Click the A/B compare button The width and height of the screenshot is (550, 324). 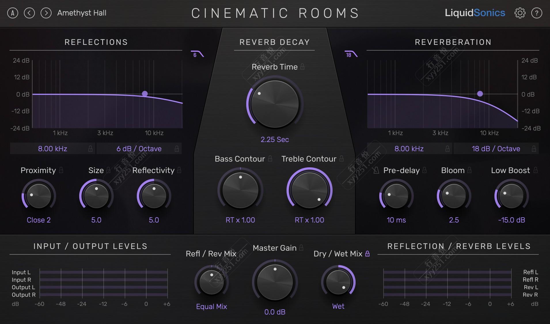pyautogui.click(x=13, y=13)
